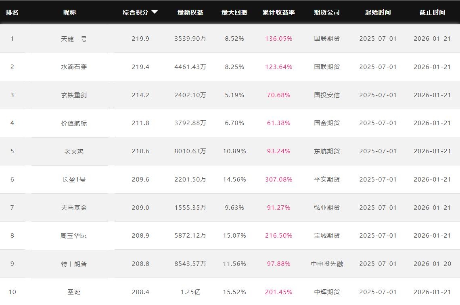Click the 136.05% cumulative return
Image resolution: width=460 pixels, height=305 pixels.
coord(278,39)
